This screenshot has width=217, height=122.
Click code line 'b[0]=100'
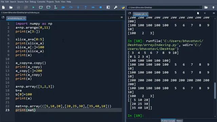click(24, 94)
